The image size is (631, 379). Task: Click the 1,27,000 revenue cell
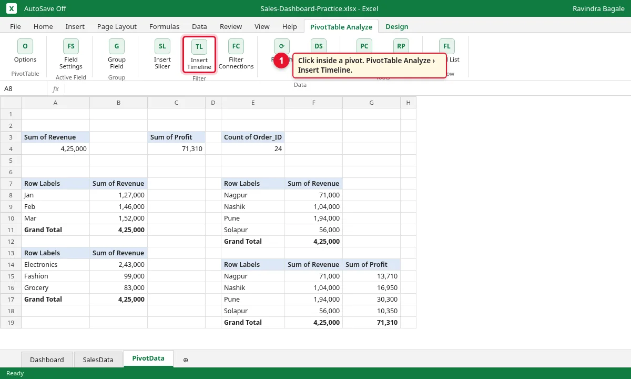[119, 195]
